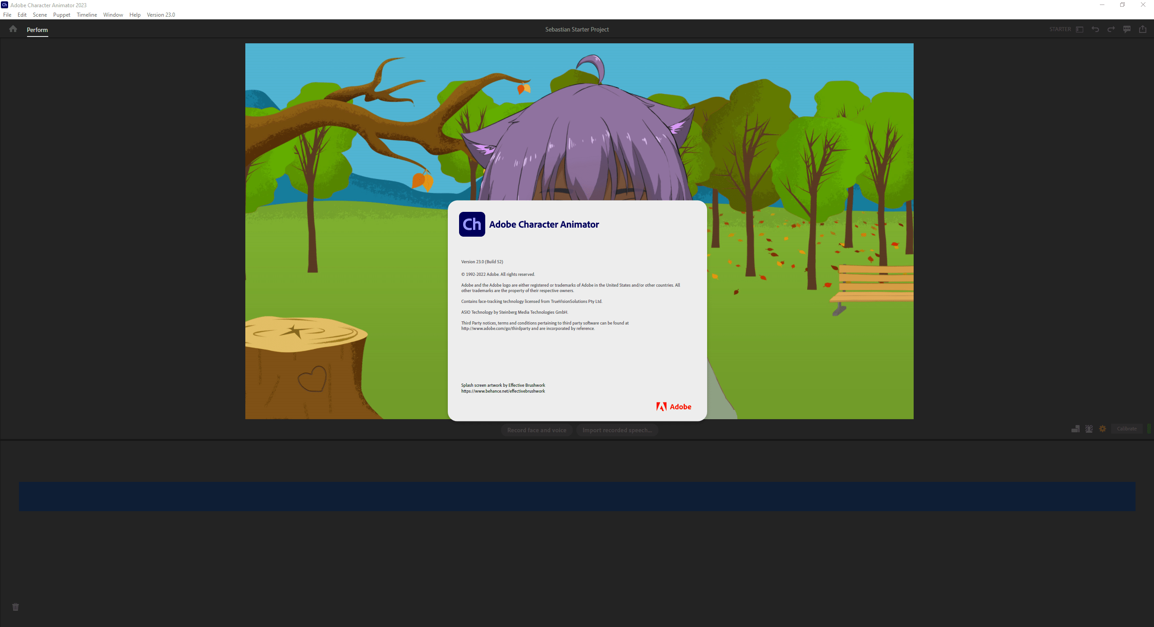This screenshot has height=627, width=1154.
Task: Click the Home icon
Action: [x=13, y=29]
